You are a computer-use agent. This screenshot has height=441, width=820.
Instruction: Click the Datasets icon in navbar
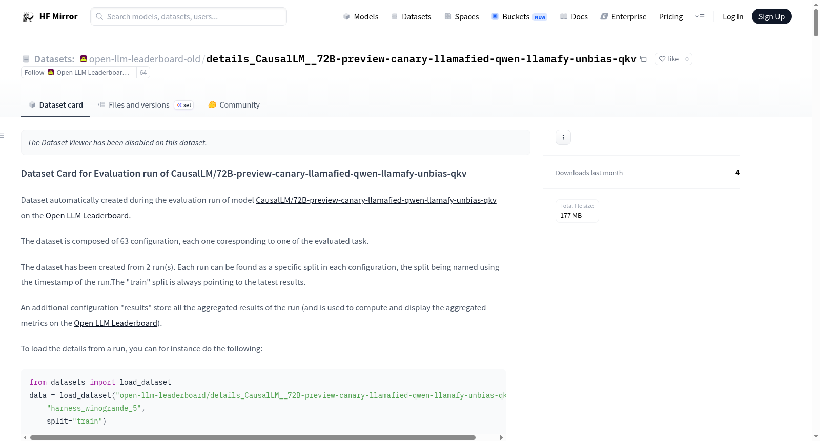[x=395, y=16]
